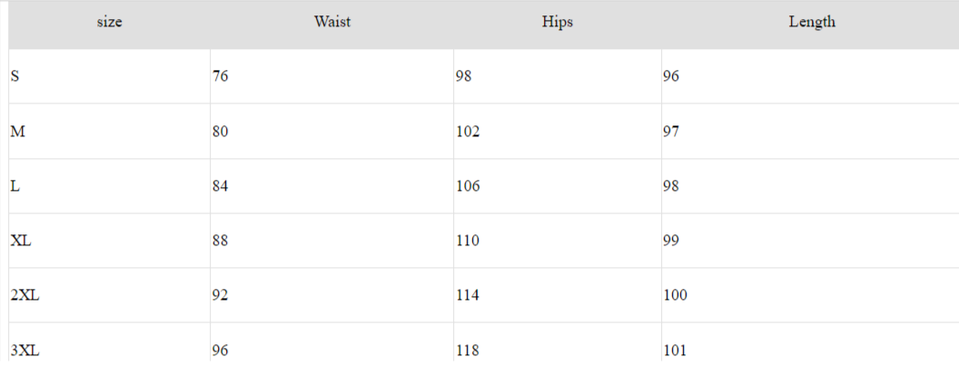This screenshot has height=367, width=959.
Task: Click the 'Waist' column header
Action: [x=332, y=23]
